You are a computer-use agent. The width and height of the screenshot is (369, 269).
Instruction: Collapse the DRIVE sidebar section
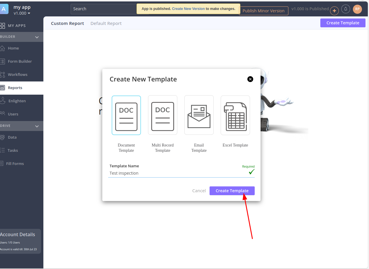tap(37, 126)
